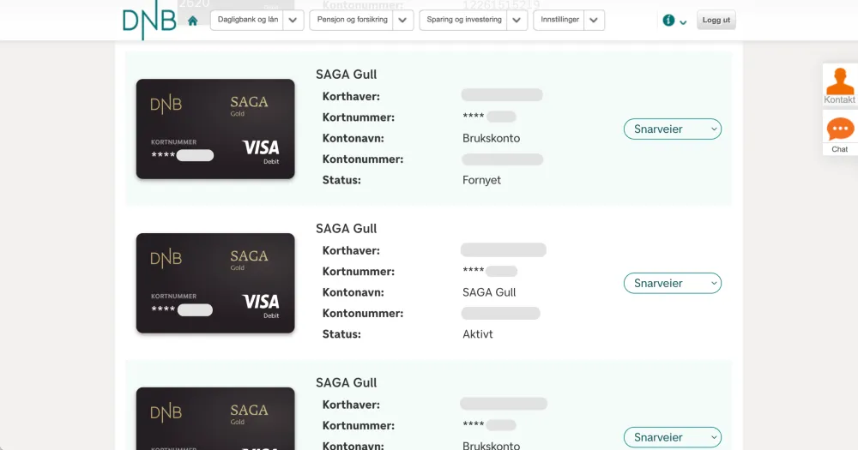Click the first SAGA Gold card image
The width and height of the screenshot is (858, 450).
pos(215,129)
